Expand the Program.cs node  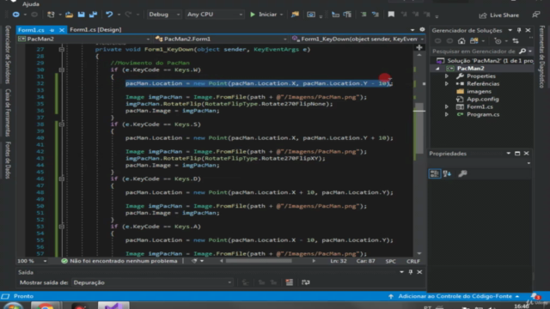pos(447,114)
